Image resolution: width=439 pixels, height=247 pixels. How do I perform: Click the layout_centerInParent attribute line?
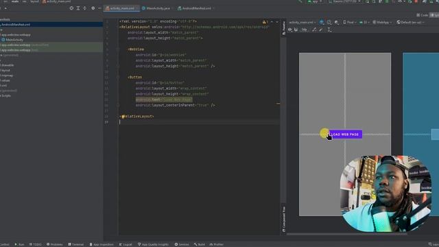click(176, 105)
